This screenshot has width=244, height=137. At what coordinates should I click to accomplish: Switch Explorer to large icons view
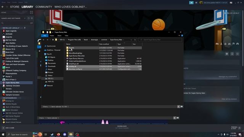pos(181,107)
